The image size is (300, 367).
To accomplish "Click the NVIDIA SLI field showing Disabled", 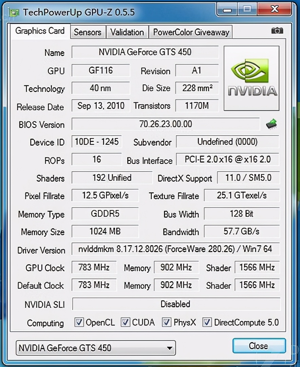I will click(176, 304).
